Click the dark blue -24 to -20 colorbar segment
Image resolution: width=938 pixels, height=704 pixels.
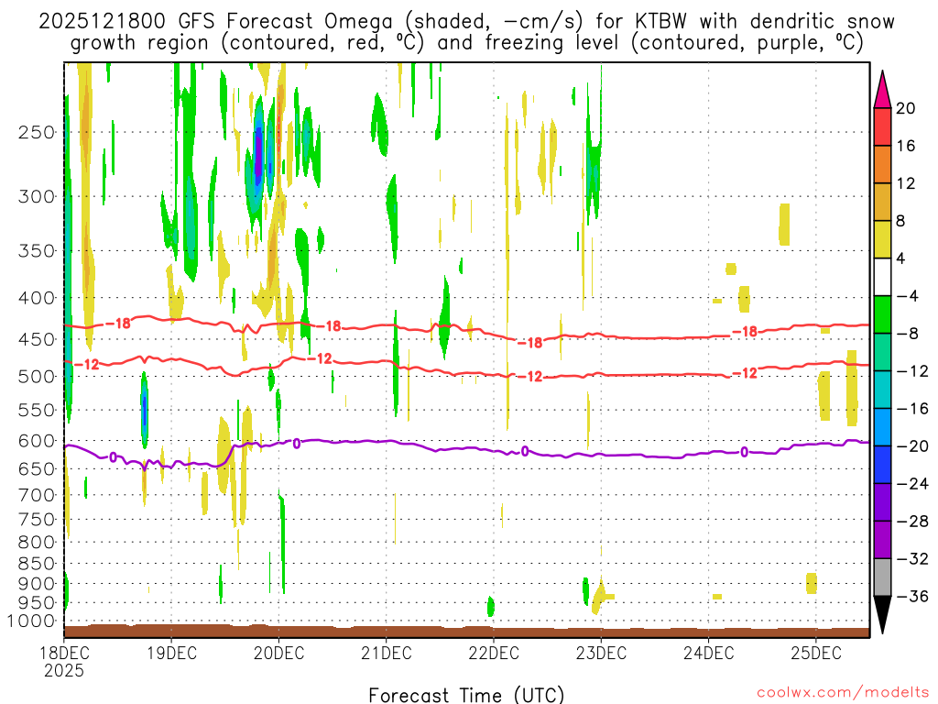882,464
